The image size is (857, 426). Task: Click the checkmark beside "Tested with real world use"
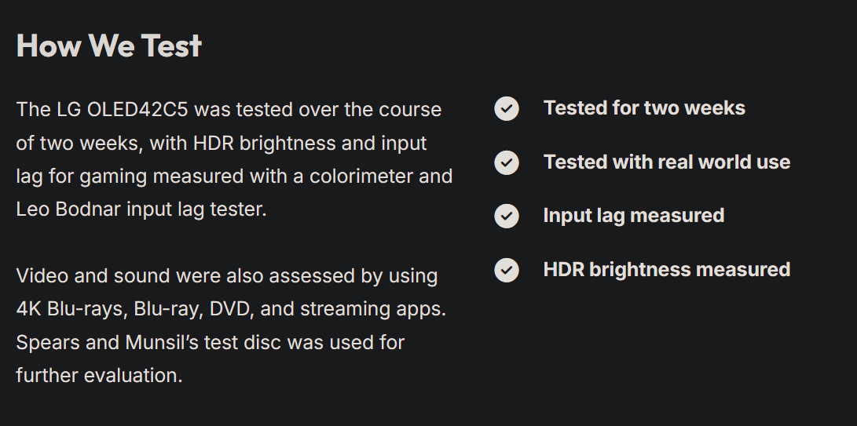tap(507, 162)
